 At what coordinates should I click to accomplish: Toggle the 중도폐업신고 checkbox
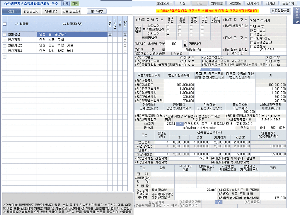tap(252, 42)
